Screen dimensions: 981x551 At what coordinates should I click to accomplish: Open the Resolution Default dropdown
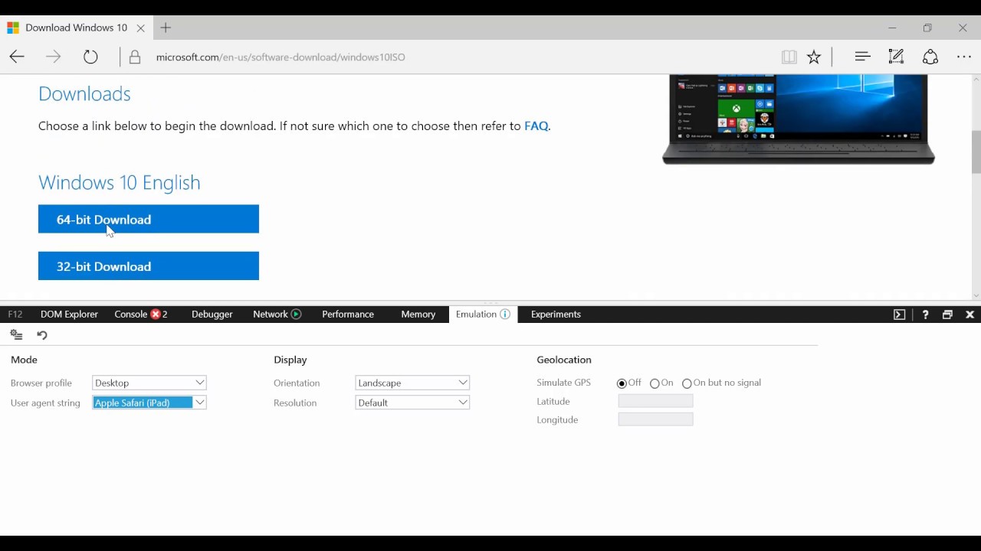(x=412, y=403)
